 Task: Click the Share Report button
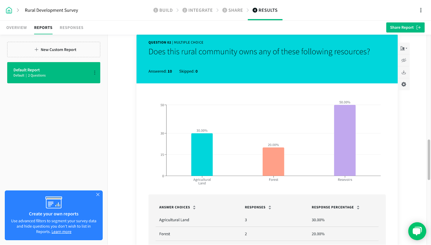click(405, 27)
